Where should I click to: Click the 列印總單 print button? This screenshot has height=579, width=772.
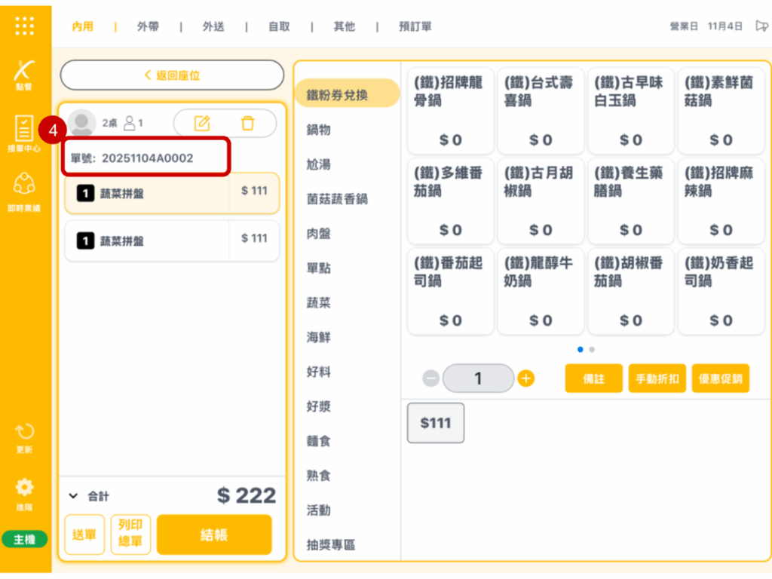pos(130,535)
